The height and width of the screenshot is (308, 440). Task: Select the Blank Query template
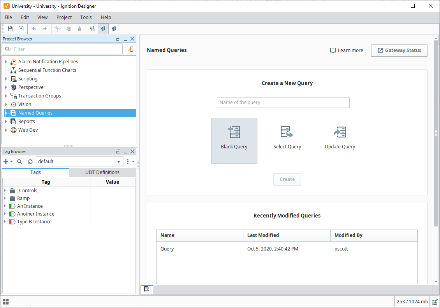(234, 140)
